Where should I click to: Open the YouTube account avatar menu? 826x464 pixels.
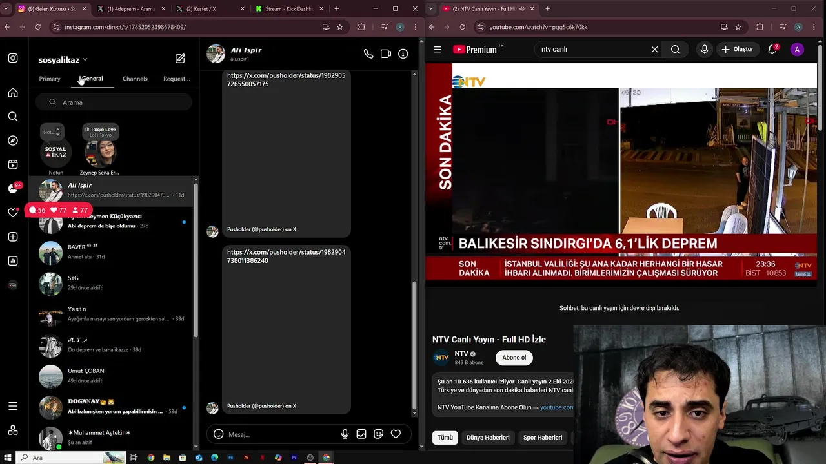click(x=797, y=50)
